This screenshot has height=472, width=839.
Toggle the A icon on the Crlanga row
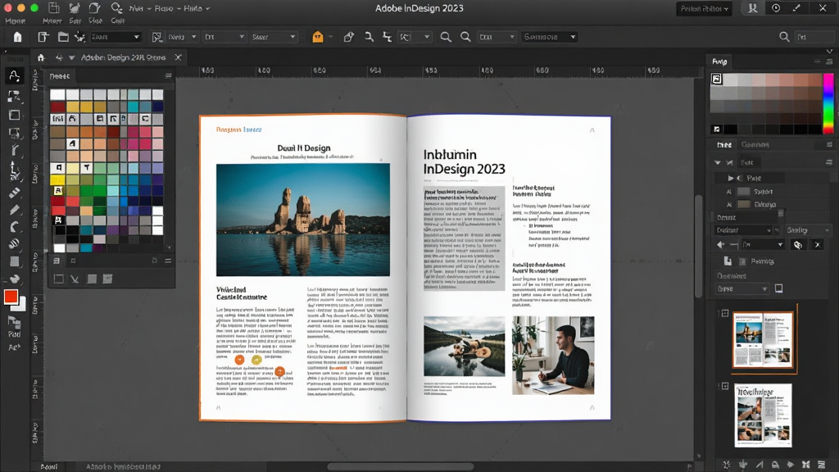click(728, 204)
